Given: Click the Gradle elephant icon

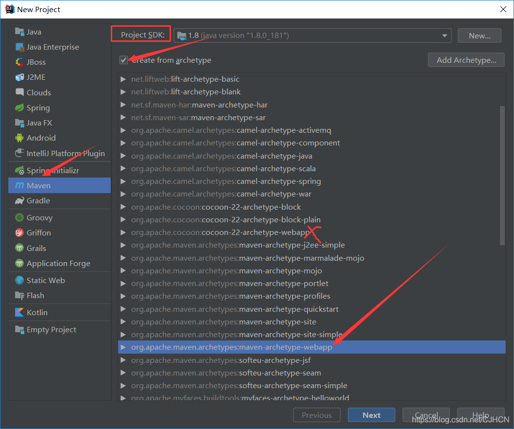Looking at the screenshot, I should 19,200.
